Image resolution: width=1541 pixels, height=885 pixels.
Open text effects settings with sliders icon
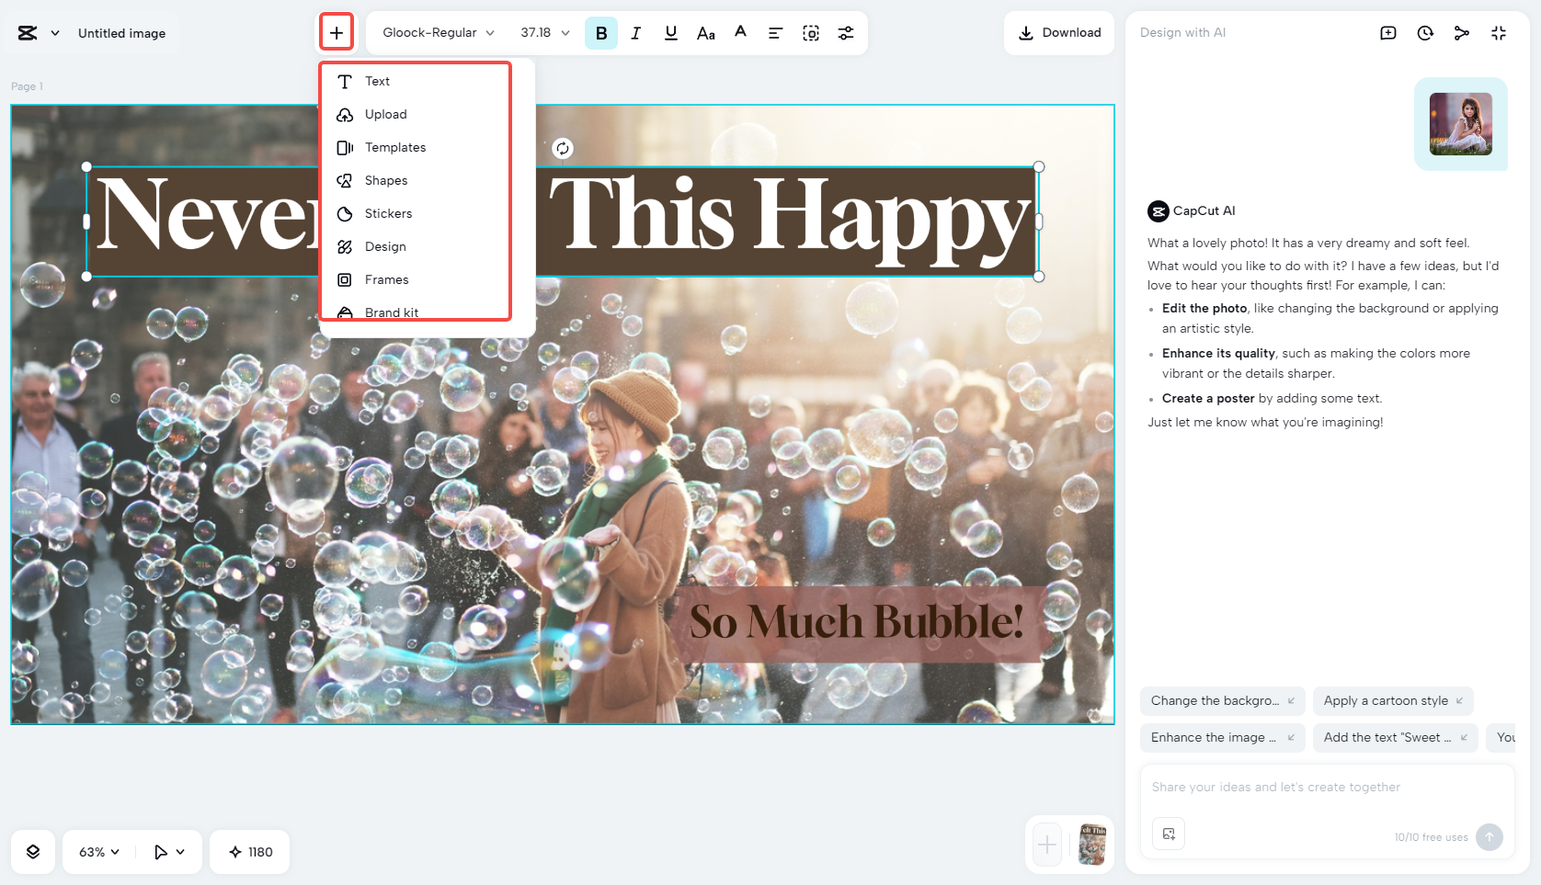846,32
